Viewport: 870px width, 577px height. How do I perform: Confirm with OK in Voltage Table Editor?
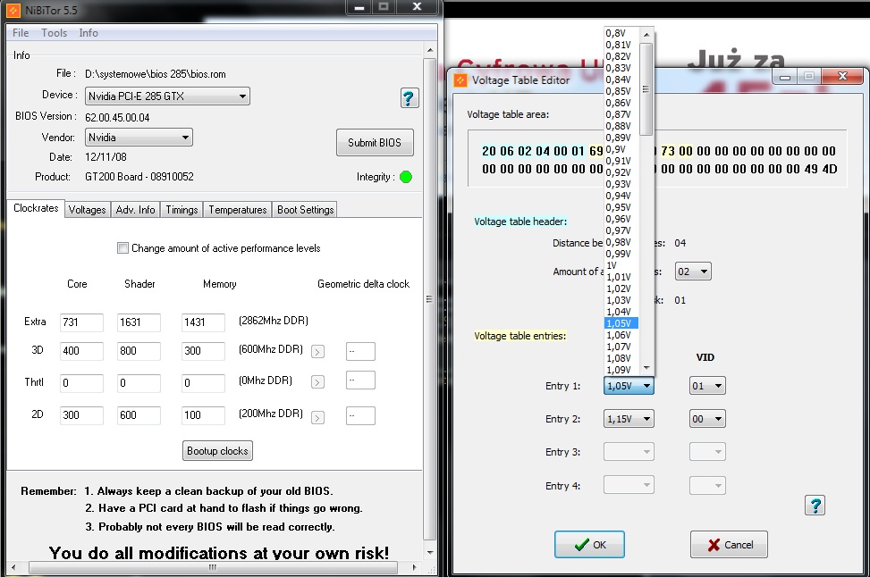pos(589,544)
